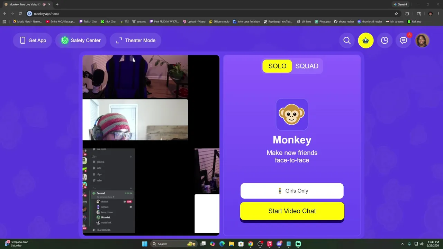Open the Music app on the taskbar
The height and width of the screenshot is (249, 443).
[269, 244]
